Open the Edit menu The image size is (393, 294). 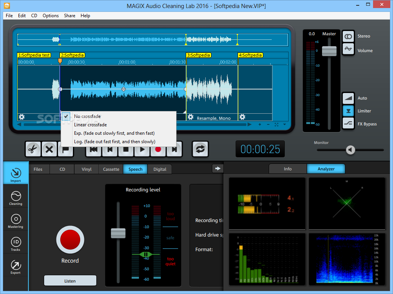(x=22, y=15)
